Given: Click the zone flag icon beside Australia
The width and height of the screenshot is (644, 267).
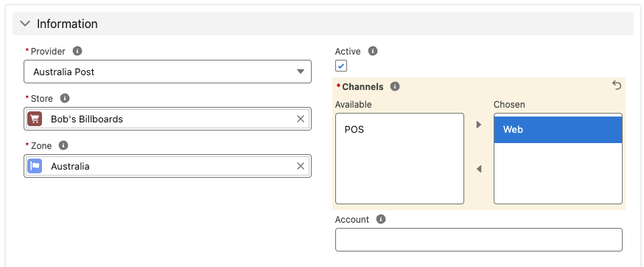Looking at the screenshot, I should click(35, 166).
